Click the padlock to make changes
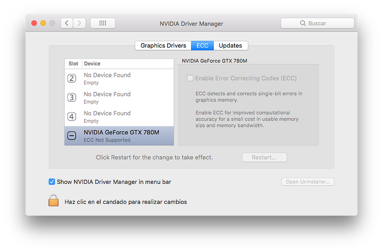The width and height of the screenshot is (383, 252). tap(54, 200)
